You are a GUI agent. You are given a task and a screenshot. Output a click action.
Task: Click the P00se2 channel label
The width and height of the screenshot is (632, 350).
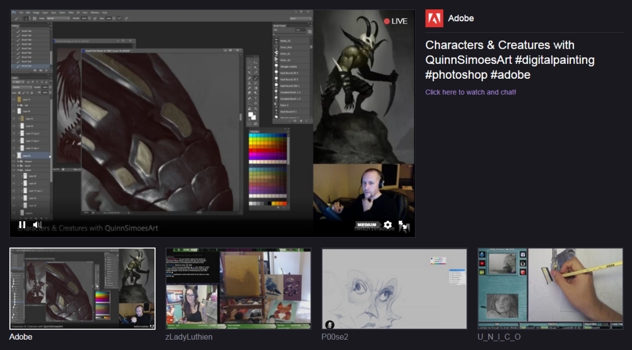click(334, 337)
